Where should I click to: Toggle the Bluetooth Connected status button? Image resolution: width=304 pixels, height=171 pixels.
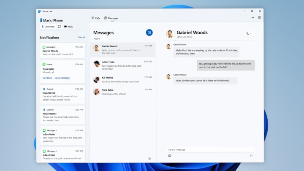(48, 27)
